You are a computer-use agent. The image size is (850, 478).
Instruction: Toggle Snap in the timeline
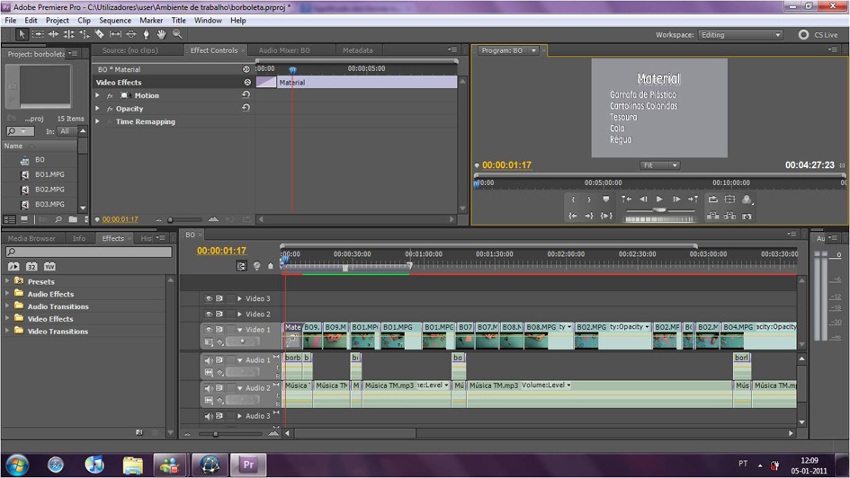pyautogui.click(x=242, y=266)
